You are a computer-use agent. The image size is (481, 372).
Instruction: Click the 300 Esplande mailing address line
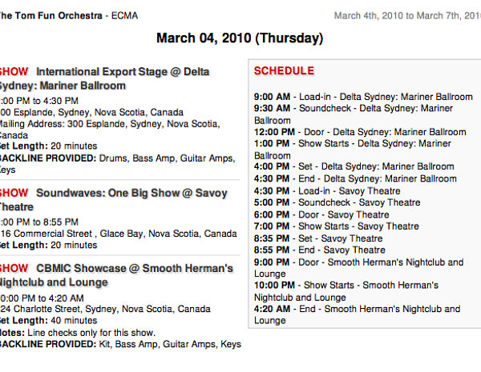[110, 130]
